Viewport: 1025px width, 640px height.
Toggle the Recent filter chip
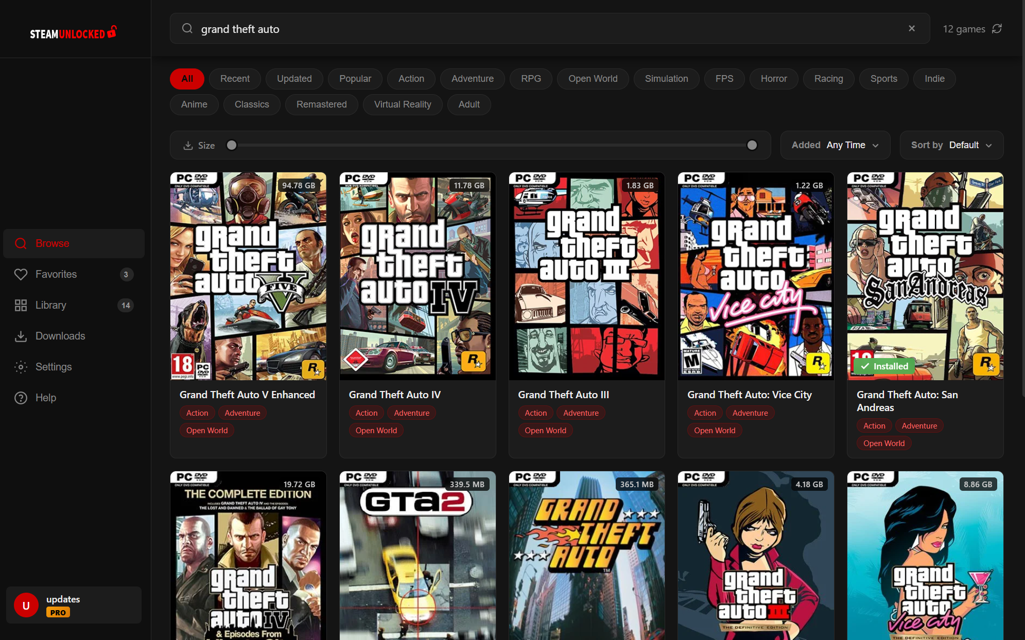pos(235,79)
